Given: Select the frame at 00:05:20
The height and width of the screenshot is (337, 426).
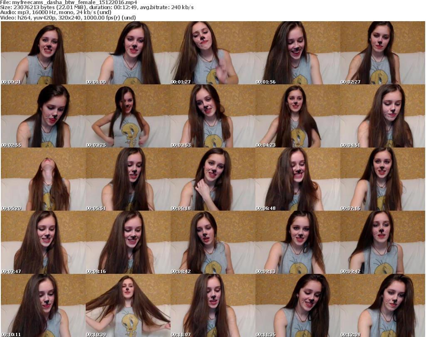Looking at the screenshot, I should pyautogui.click(x=43, y=179).
